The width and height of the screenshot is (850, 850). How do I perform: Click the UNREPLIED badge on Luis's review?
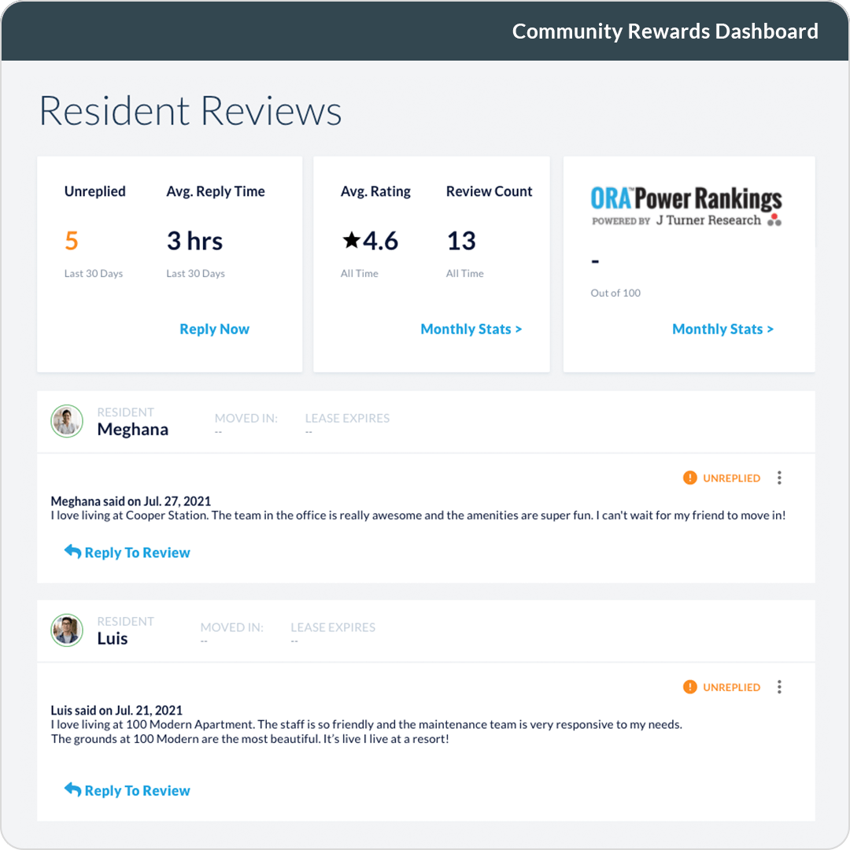[x=732, y=687]
